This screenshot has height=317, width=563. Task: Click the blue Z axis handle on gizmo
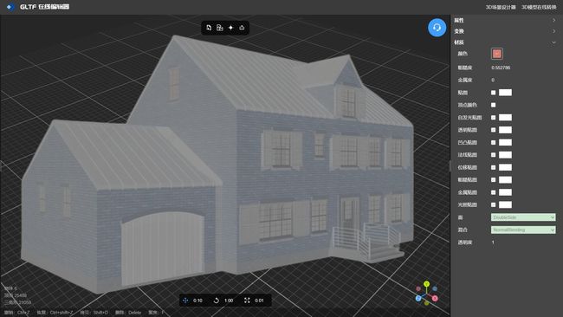[418, 298]
